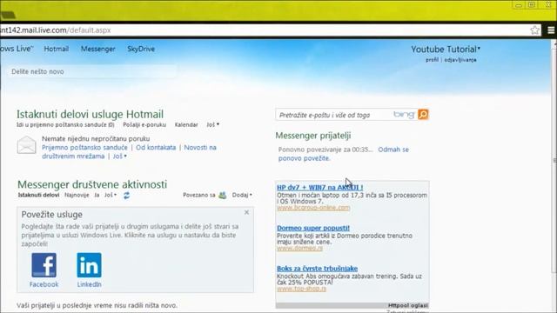Click the connected contacts people icon

[223, 195]
